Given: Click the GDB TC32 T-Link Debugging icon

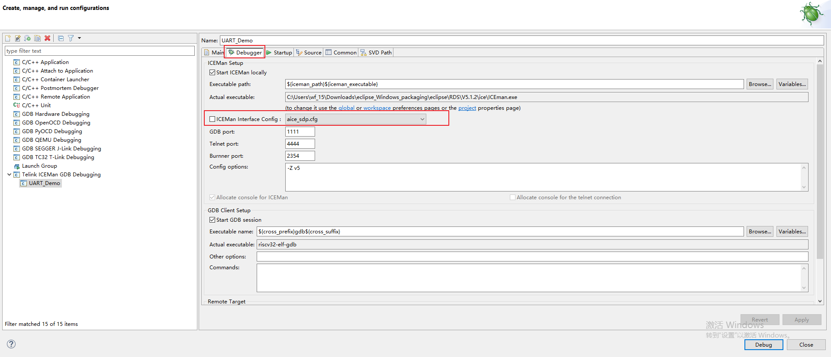Looking at the screenshot, I should click(16, 157).
